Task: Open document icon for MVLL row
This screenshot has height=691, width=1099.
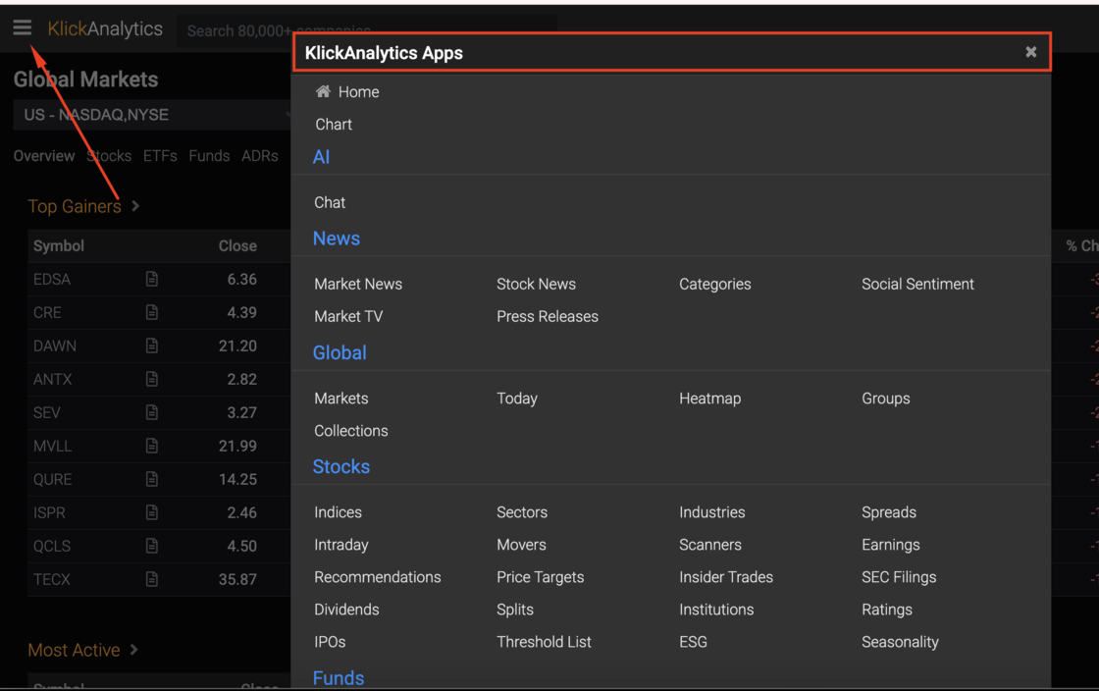Action: coord(151,446)
